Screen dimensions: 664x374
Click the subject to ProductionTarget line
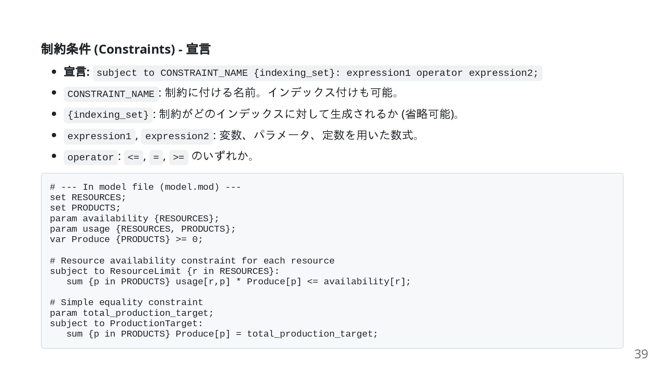(126, 323)
